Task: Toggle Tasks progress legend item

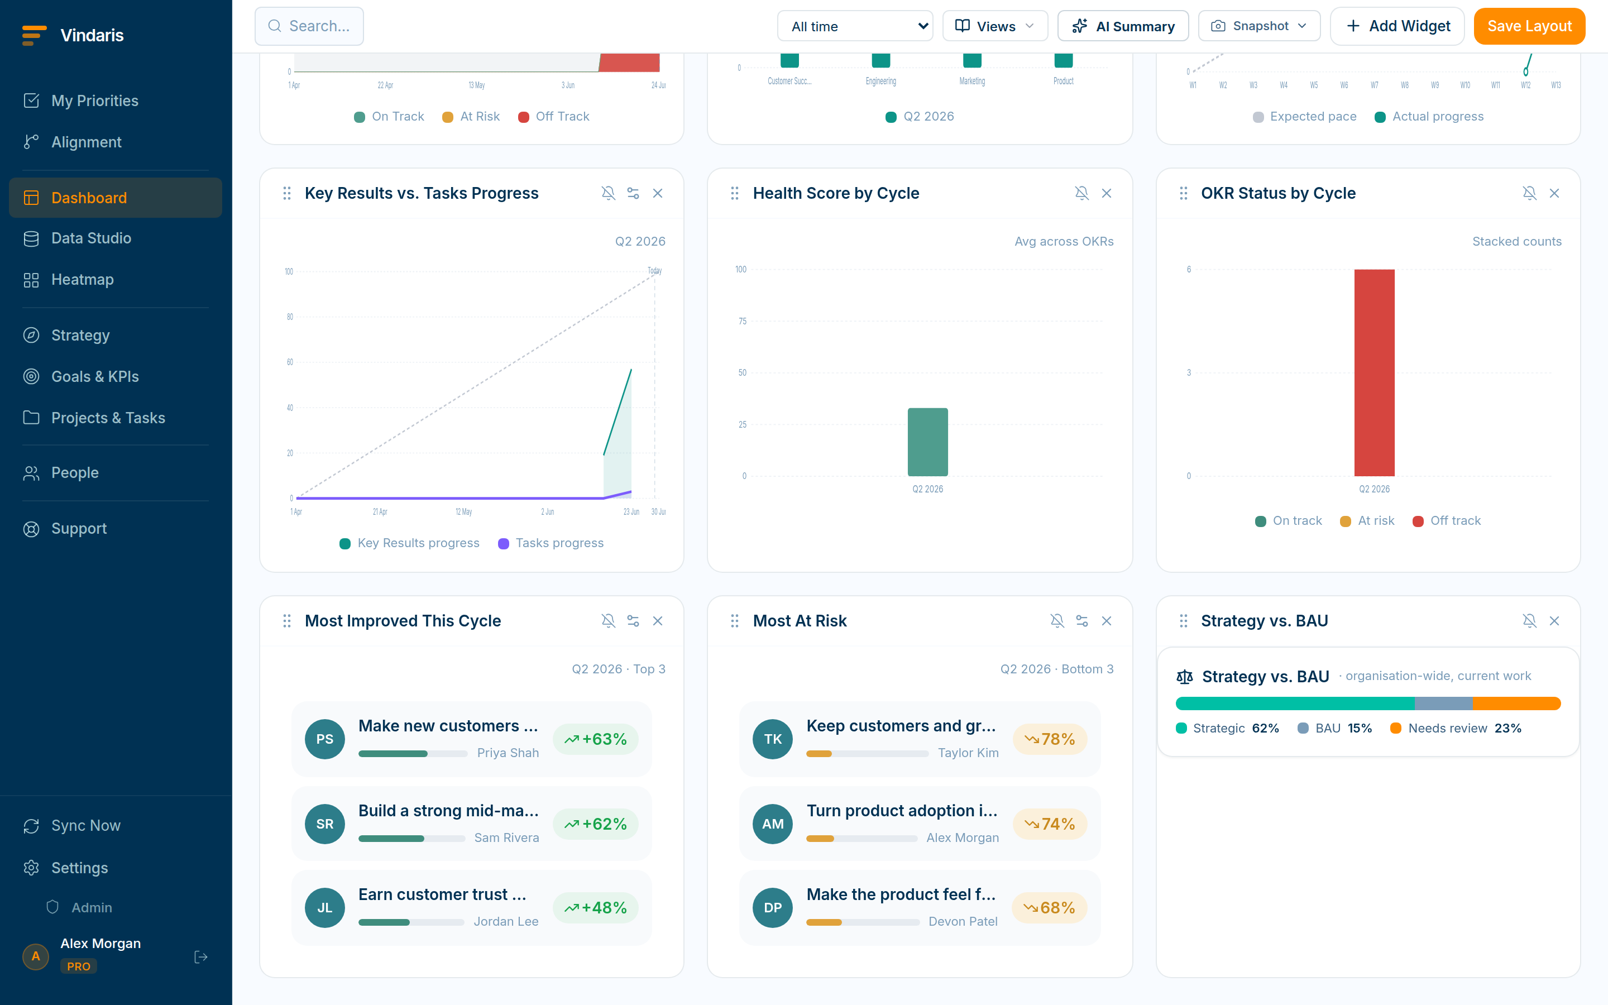Action: coord(551,543)
